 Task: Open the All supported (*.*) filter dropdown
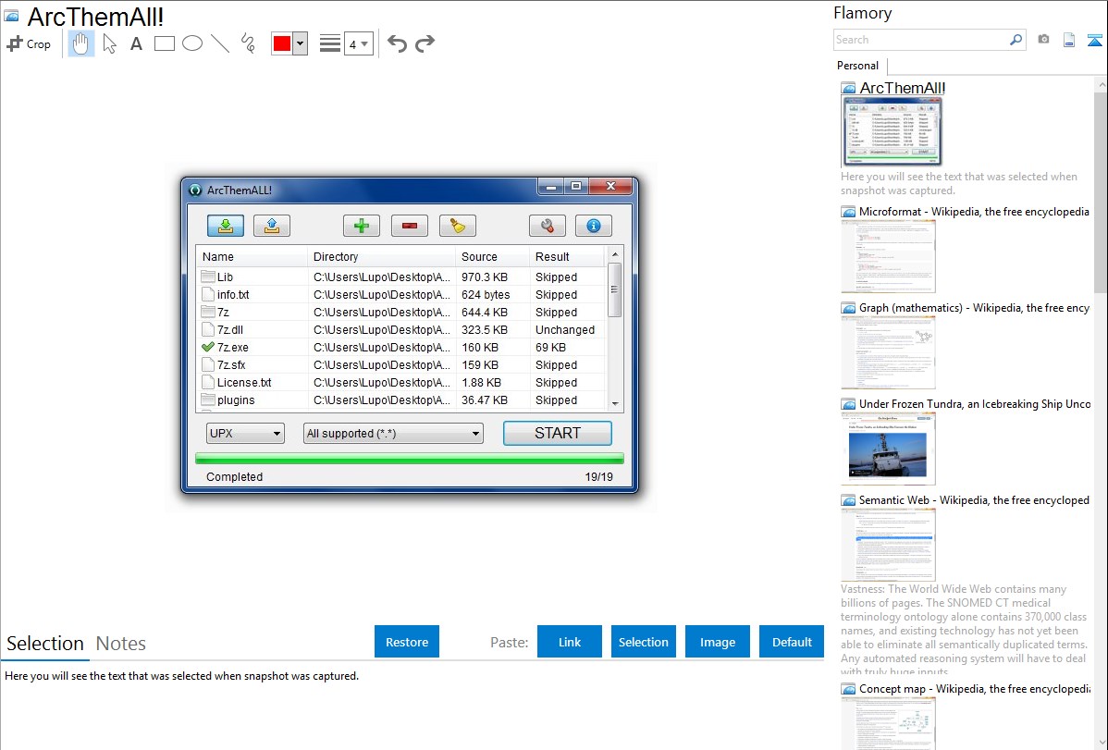[x=393, y=434]
